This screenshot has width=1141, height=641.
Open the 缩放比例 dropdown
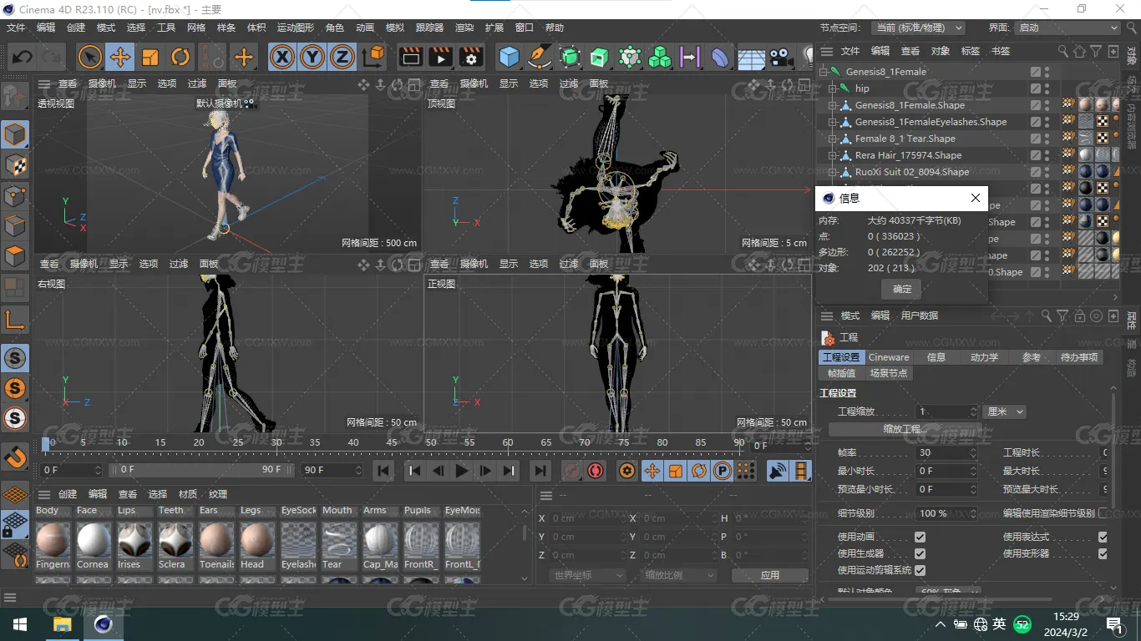[x=679, y=575]
